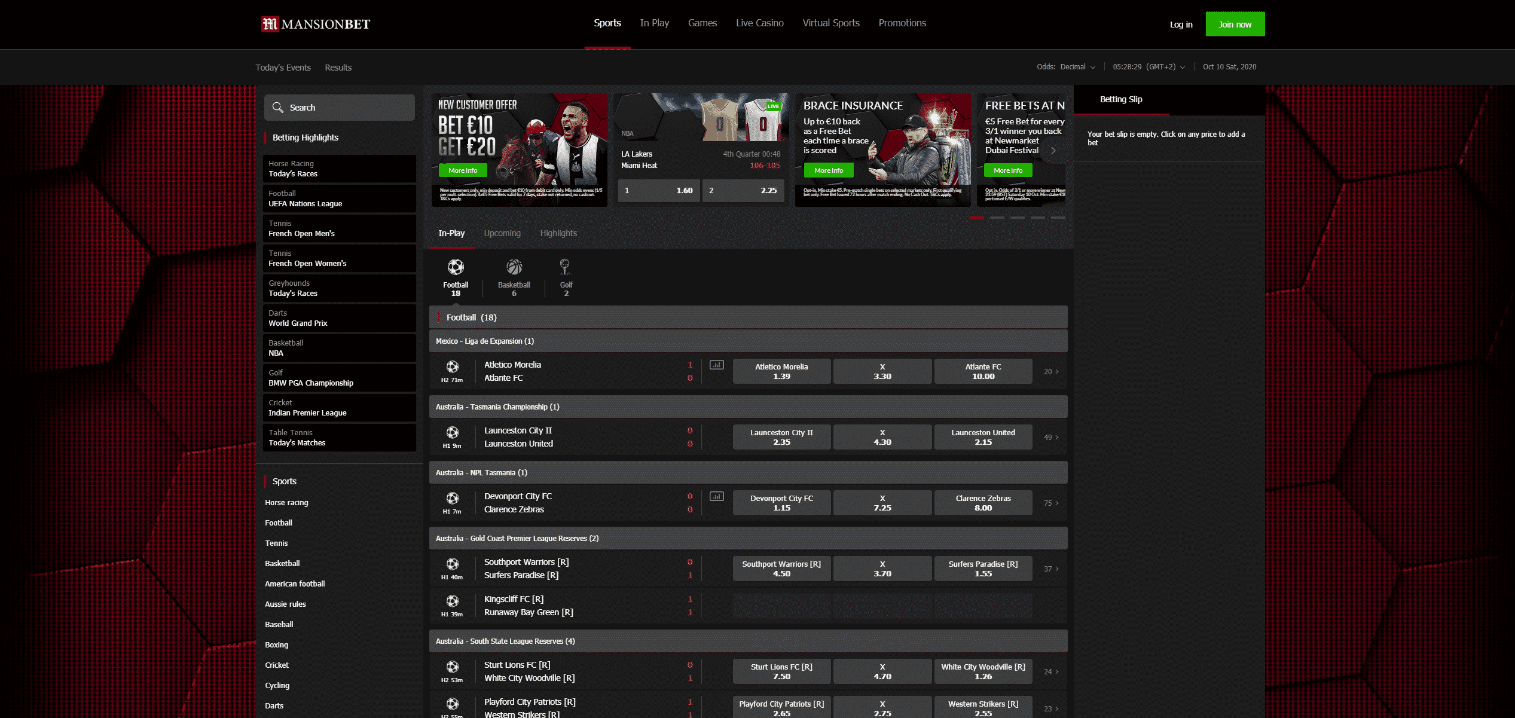Open Live Casino section

[760, 23]
